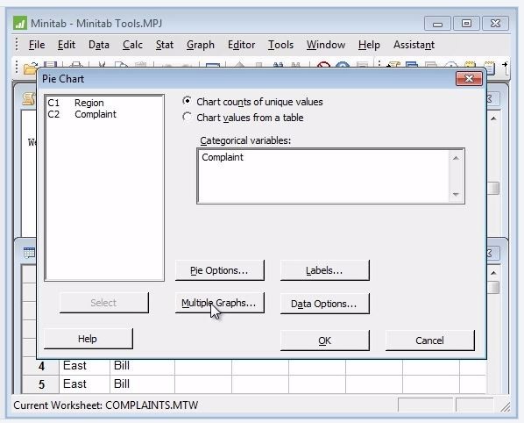This screenshot has width=524, height=423.
Task: Select C2 Complaint in variable list
Action: (81, 114)
